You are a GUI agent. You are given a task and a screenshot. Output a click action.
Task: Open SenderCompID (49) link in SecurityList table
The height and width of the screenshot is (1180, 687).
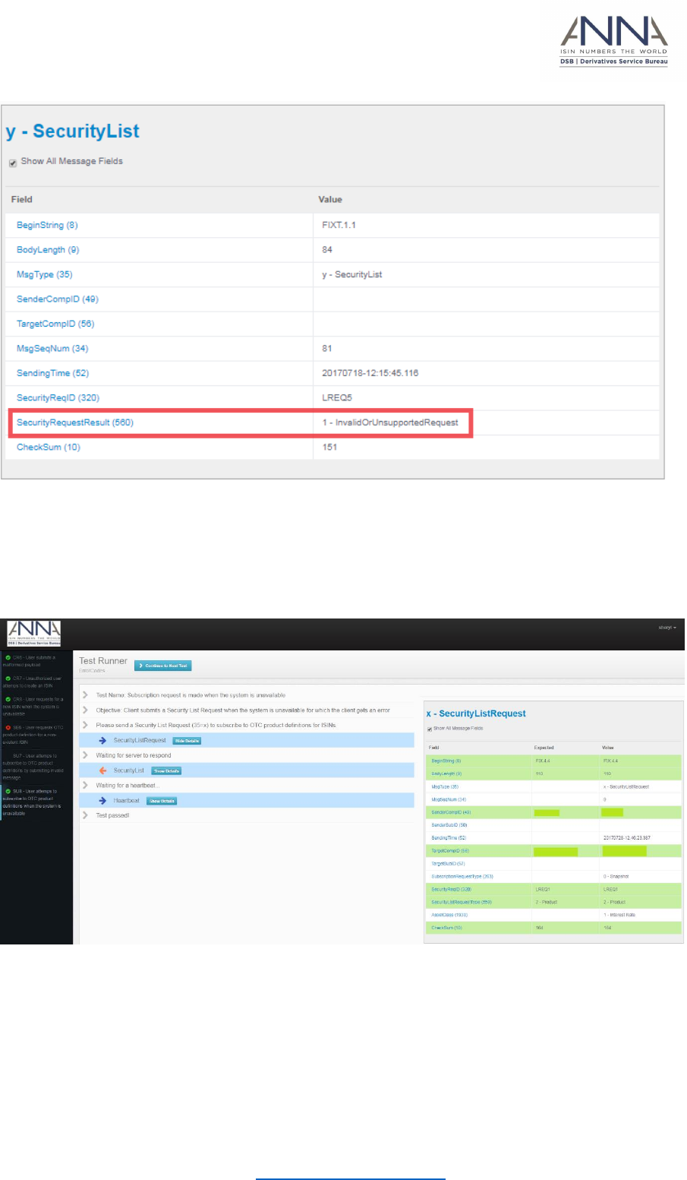click(x=58, y=299)
